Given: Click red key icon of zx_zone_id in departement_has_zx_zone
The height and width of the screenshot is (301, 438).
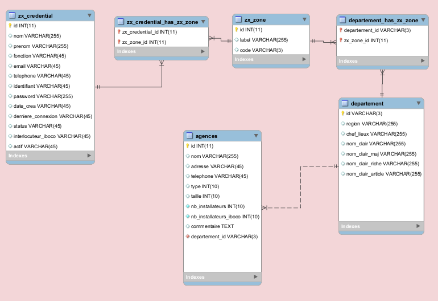Looking at the screenshot, I should tap(341, 40).
